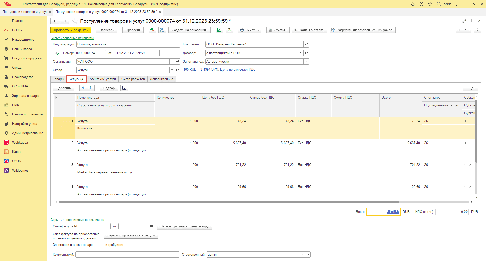This screenshot has width=486, height=261.
Task: Switch to Товары tab
Action: pos(58,79)
